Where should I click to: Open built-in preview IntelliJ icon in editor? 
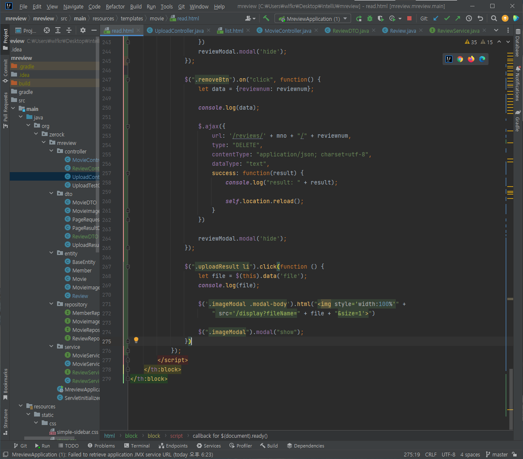(449, 59)
